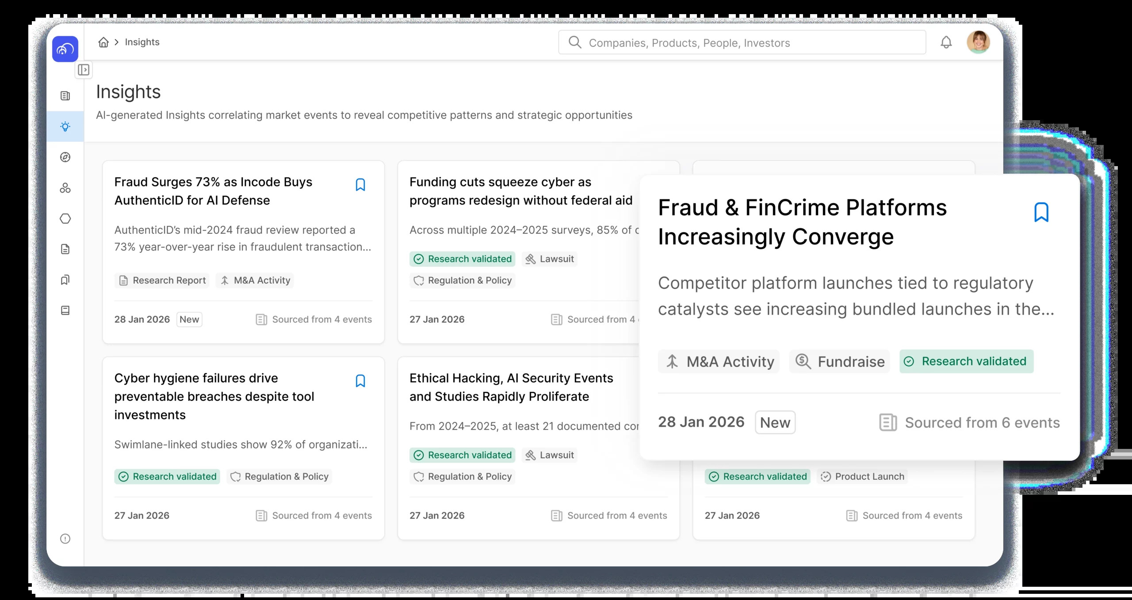Bookmark the Fraud Surges 73% insight
The height and width of the screenshot is (600, 1132).
click(x=360, y=185)
